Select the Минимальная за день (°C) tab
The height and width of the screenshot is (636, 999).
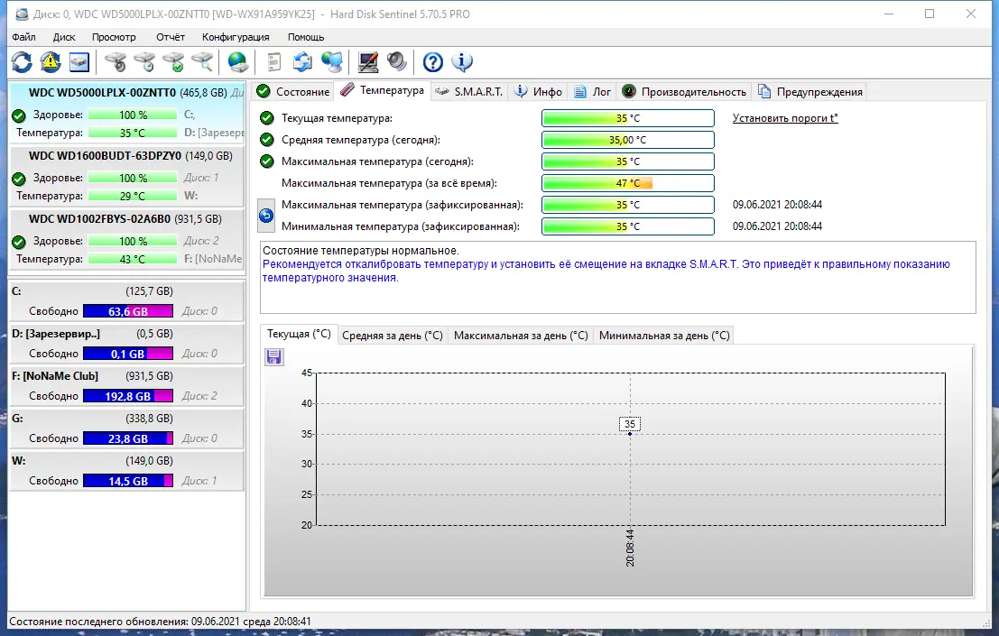664,336
